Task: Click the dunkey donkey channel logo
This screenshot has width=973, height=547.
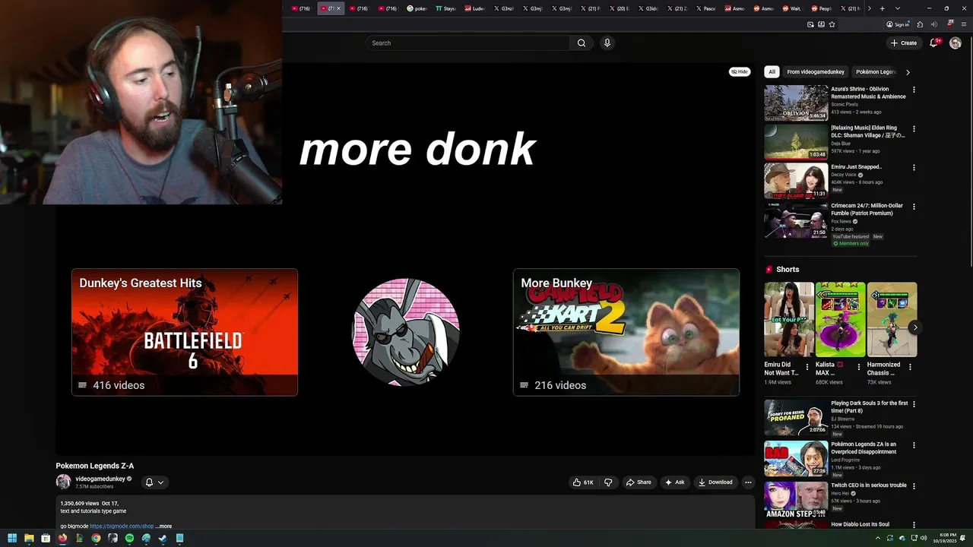Action: pyautogui.click(x=406, y=332)
